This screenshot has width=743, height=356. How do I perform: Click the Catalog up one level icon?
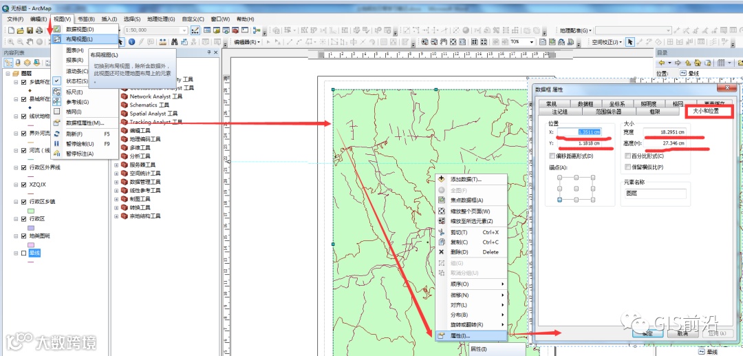[688, 63]
